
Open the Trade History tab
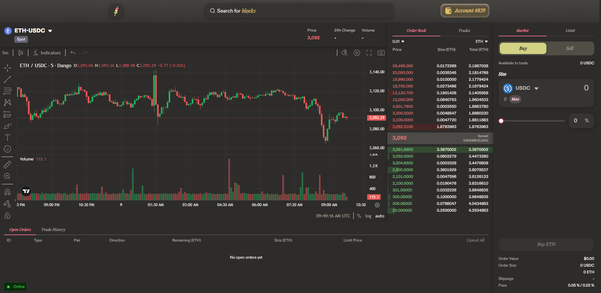(x=53, y=230)
